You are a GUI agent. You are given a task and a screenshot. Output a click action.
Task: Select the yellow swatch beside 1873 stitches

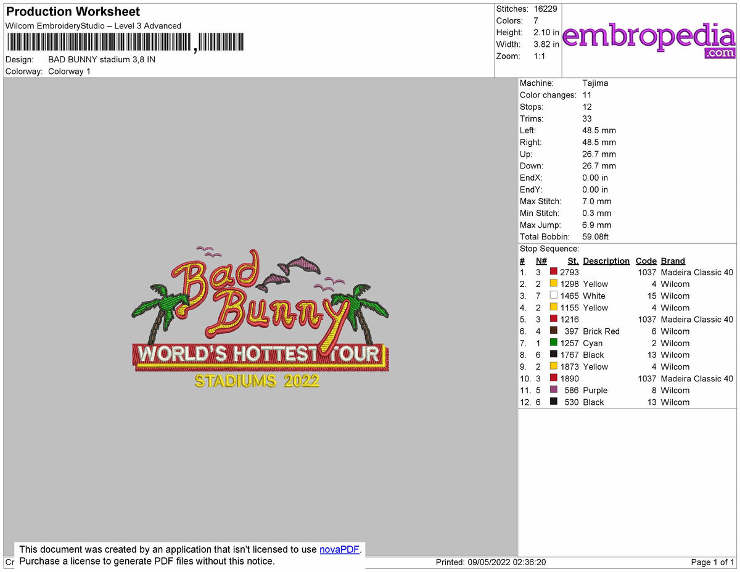click(553, 367)
